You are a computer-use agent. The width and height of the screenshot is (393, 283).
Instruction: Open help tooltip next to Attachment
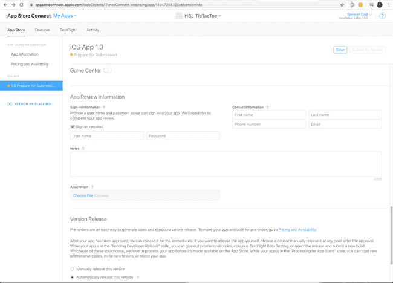pos(93,187)
